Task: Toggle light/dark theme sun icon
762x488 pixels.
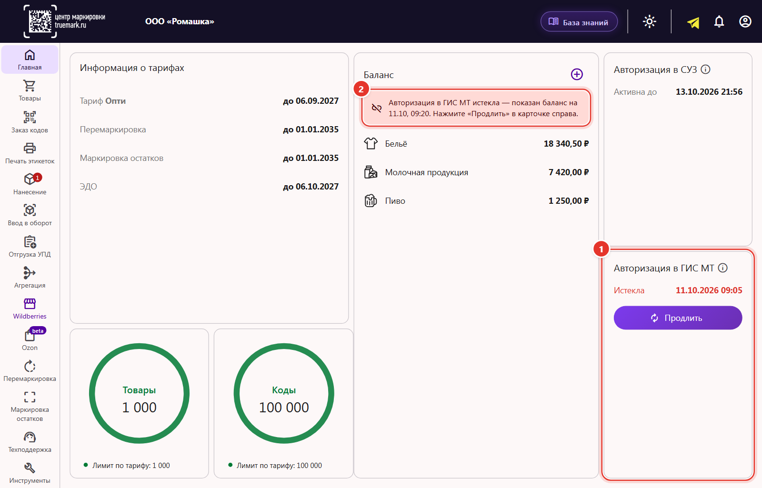Action: pyautogui.click(x=650, y=21)
